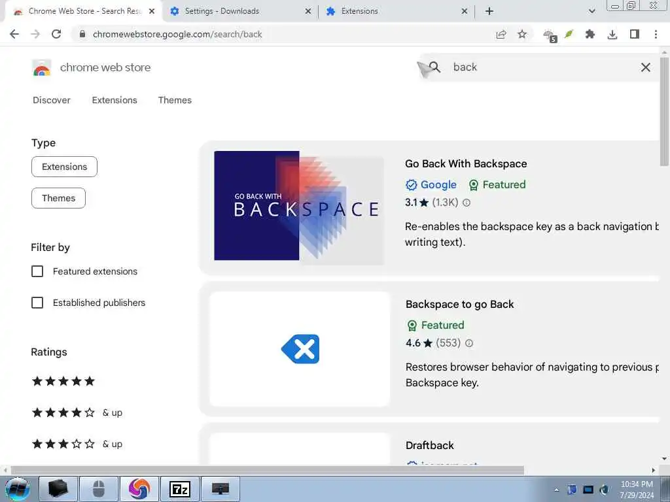Bookmark this page with the star

pyautogui.click(x=522, y=34)
